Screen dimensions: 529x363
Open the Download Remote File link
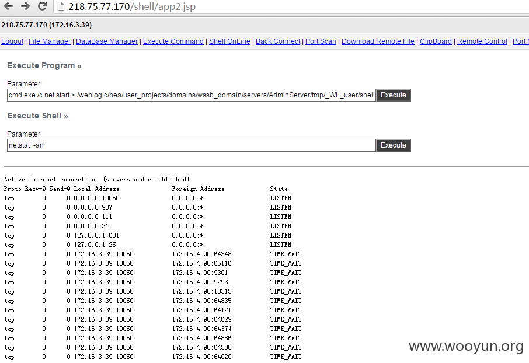378,41
